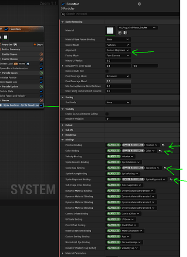
Task: Expand the Material Parameters section
Action: tap(62, 253)
